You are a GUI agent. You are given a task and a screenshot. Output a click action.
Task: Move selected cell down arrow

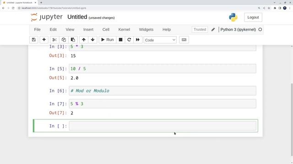pyautogui.click(x=92, y=40)
